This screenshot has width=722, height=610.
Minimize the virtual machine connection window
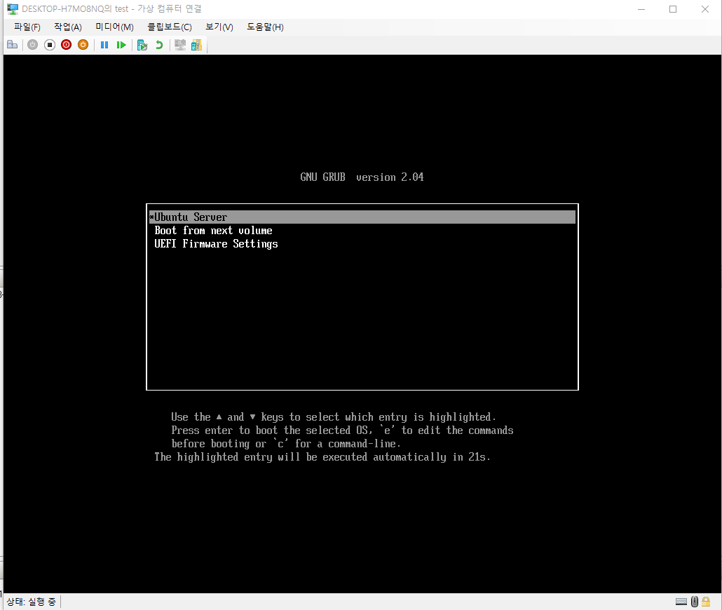[x=641, y=9]
